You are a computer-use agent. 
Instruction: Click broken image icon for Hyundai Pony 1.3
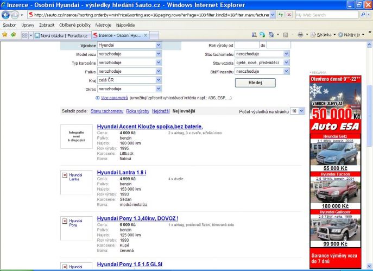[65, 221]
